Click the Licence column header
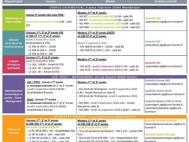Viewport: 189px width, 142px height. [x=51, y=1]
